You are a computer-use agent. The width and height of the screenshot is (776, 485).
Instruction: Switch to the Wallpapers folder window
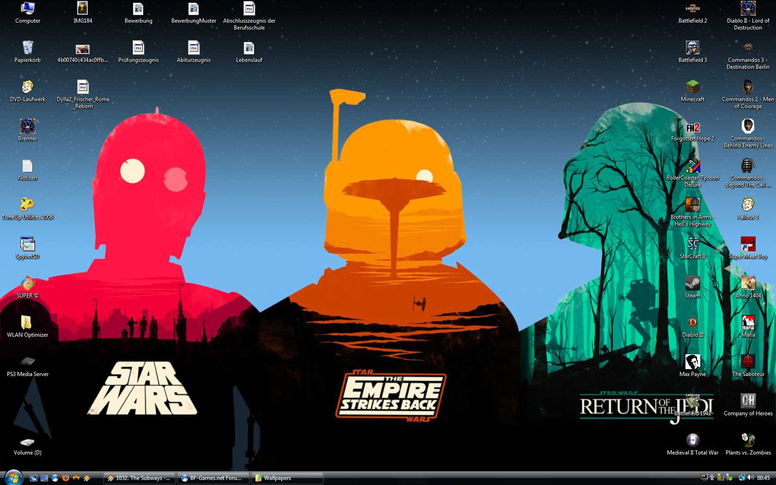(287, 478)
